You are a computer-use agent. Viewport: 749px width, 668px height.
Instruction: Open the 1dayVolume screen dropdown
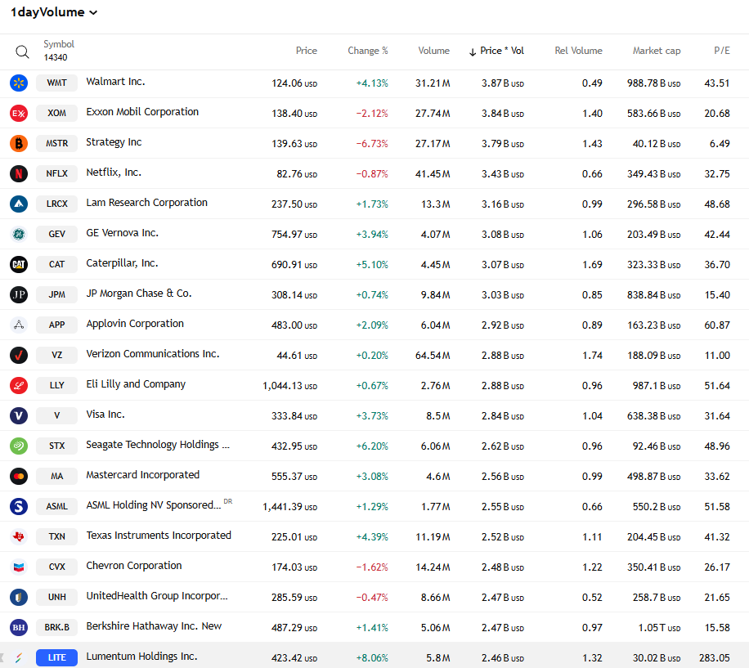pos(54,12)
